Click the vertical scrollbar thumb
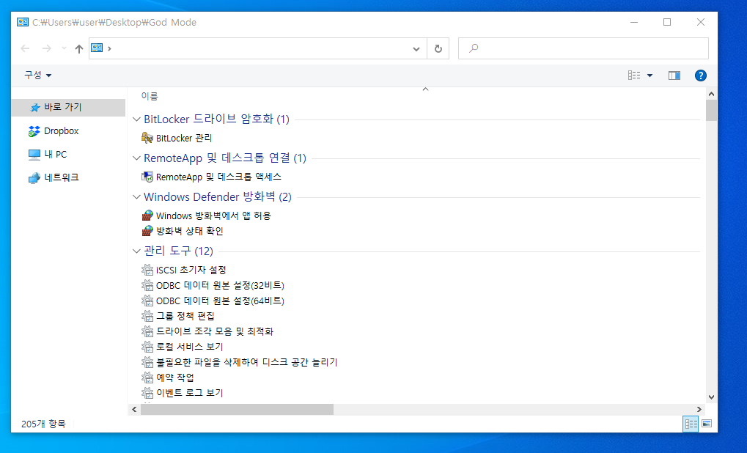The image size is (747, 453). point(711,111)
